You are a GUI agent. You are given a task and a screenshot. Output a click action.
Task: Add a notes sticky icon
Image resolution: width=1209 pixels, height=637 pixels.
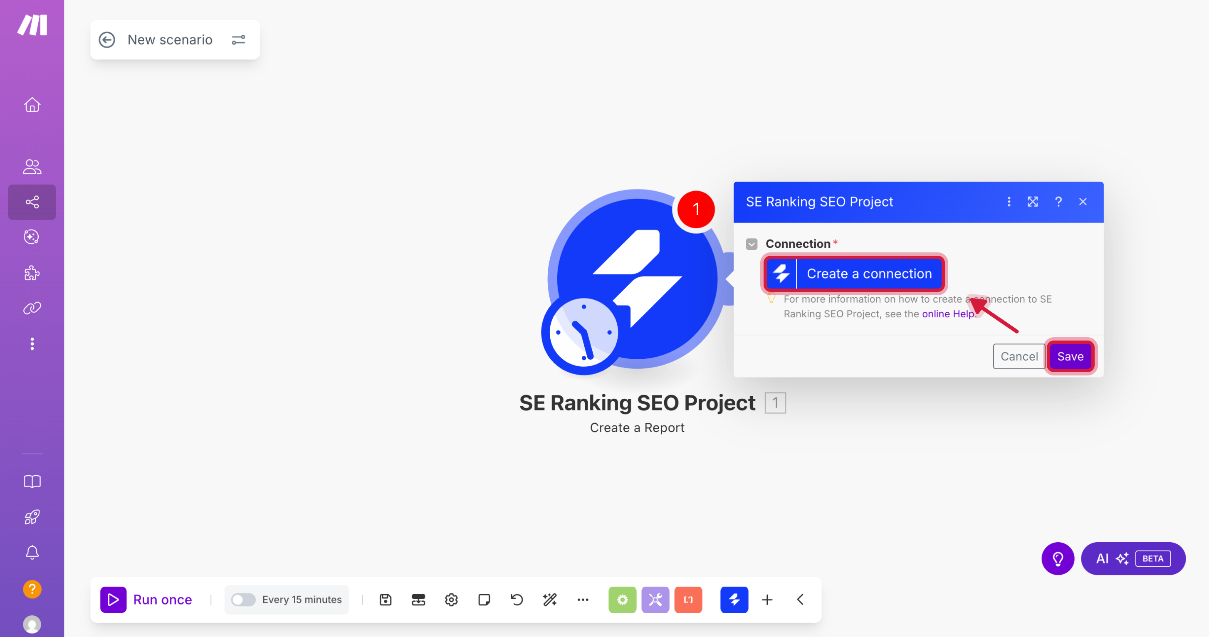(x=484, y=600)
